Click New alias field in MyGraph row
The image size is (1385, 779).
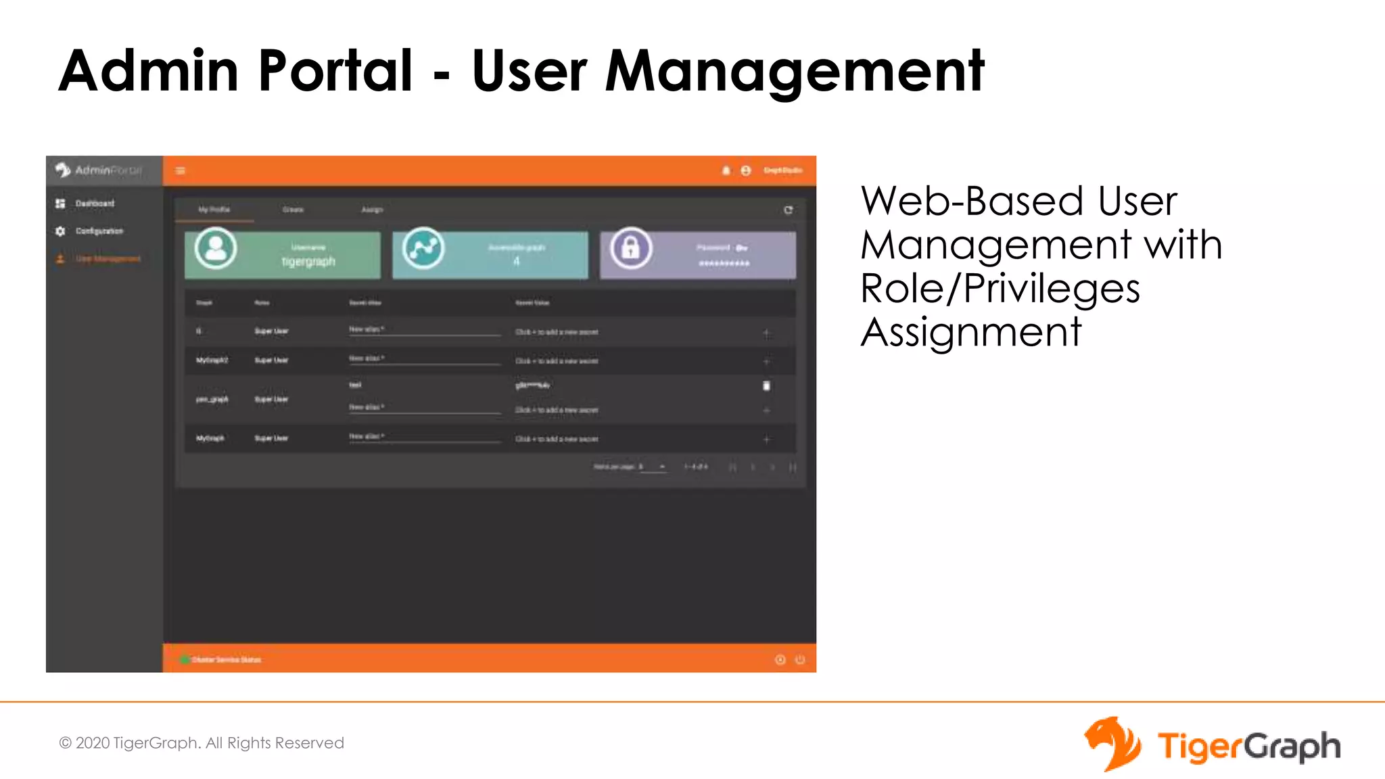[425, 437]
